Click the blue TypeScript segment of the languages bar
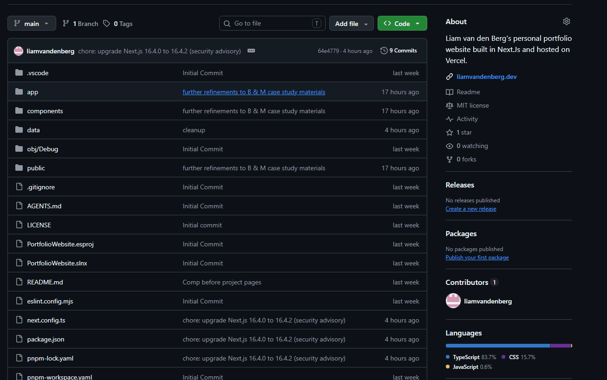 tap(498, 346)
